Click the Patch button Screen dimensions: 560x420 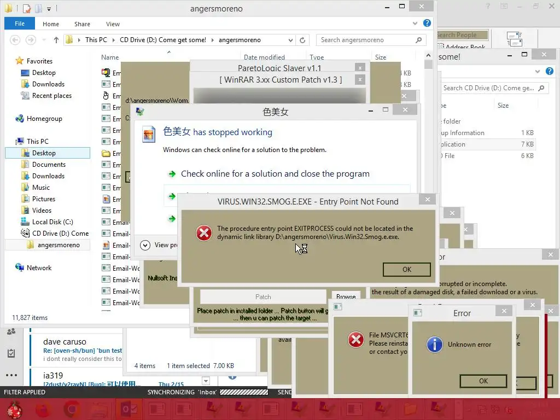pyautogui.click(x=263, y=297)
